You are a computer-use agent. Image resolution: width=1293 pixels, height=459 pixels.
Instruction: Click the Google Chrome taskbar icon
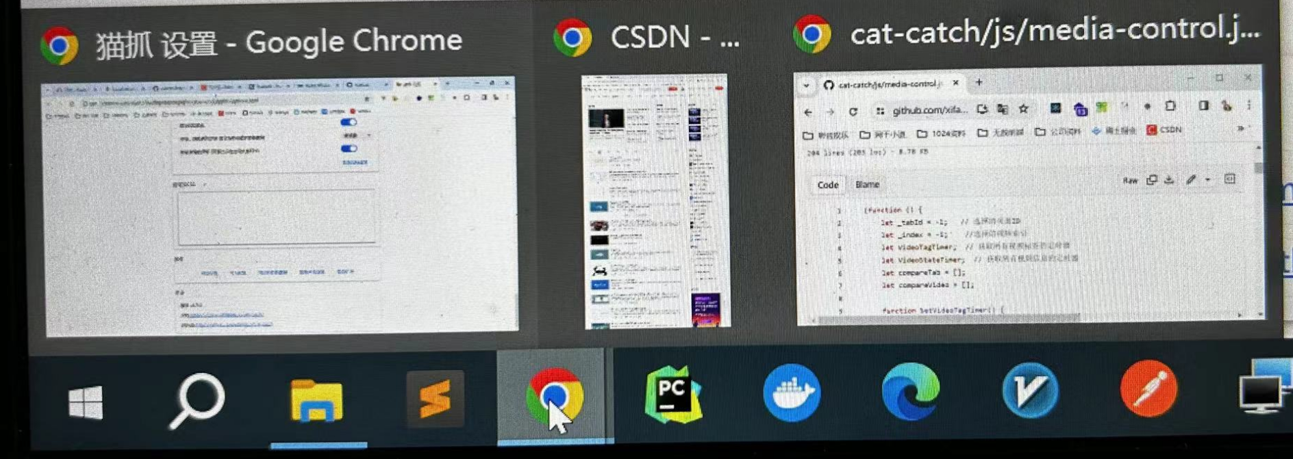pyautogui.click(x=555, y=397)
